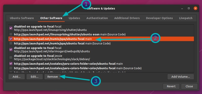The width and height of the screenshot is (202, 94).
Task: Select yaru-colors-folder-color main (Source Code) row
Action: pyautogui.click(x=101, y=68)
